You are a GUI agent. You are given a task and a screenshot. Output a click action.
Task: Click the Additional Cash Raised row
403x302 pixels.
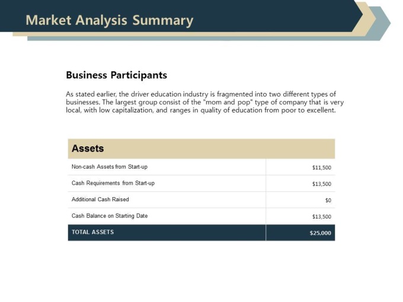coord(201,200)
